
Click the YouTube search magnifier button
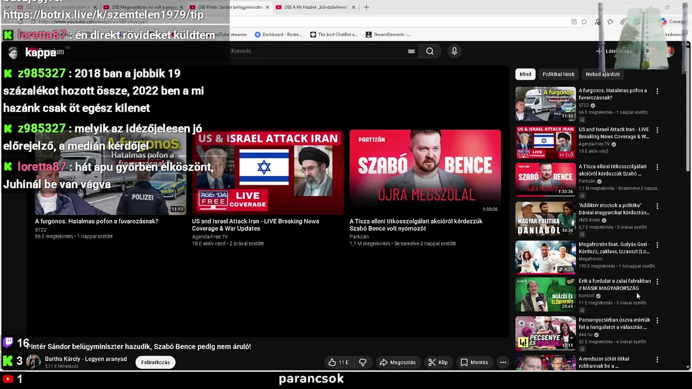tap(430, 51)
